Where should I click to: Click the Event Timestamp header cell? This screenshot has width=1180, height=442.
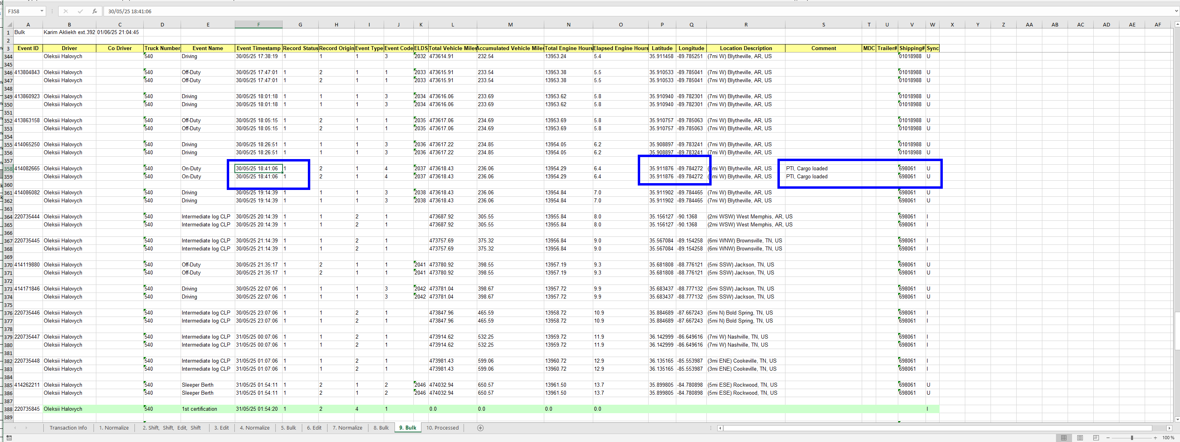pos(258,48)
